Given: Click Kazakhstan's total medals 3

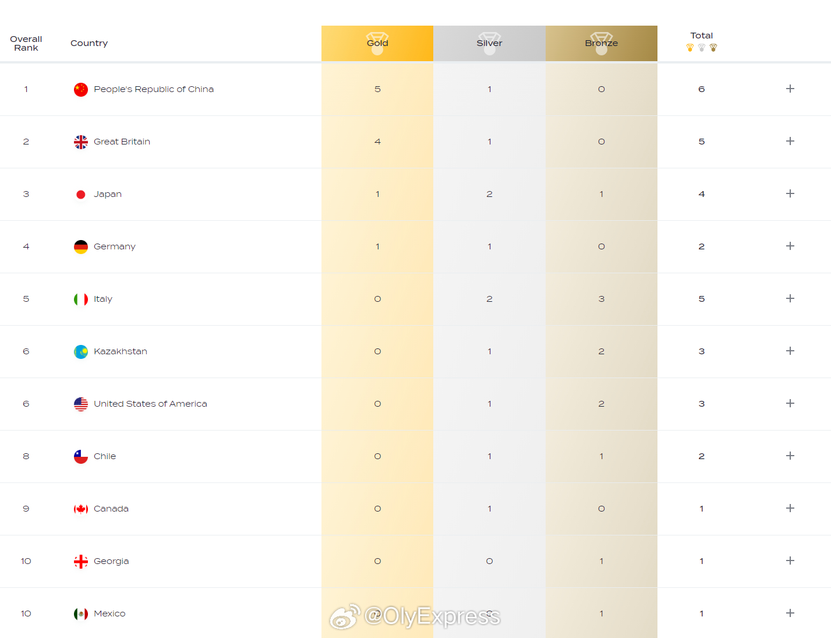Looking at the screenshot, I should tap(702, 351).
